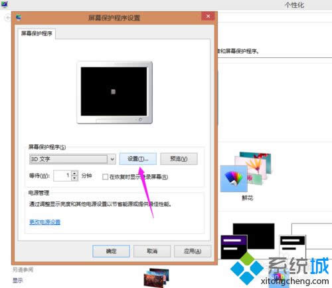
Task: Decrease the wait time with the down arrow
Action: tap(75, 178)
